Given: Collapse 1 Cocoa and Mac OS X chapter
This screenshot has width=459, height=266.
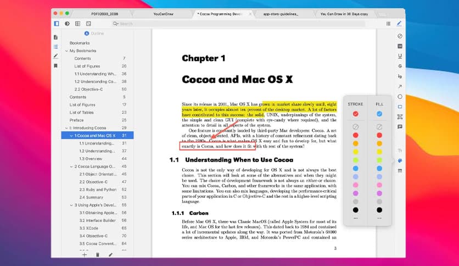Looking at the screenshot, I should (71, 136).
